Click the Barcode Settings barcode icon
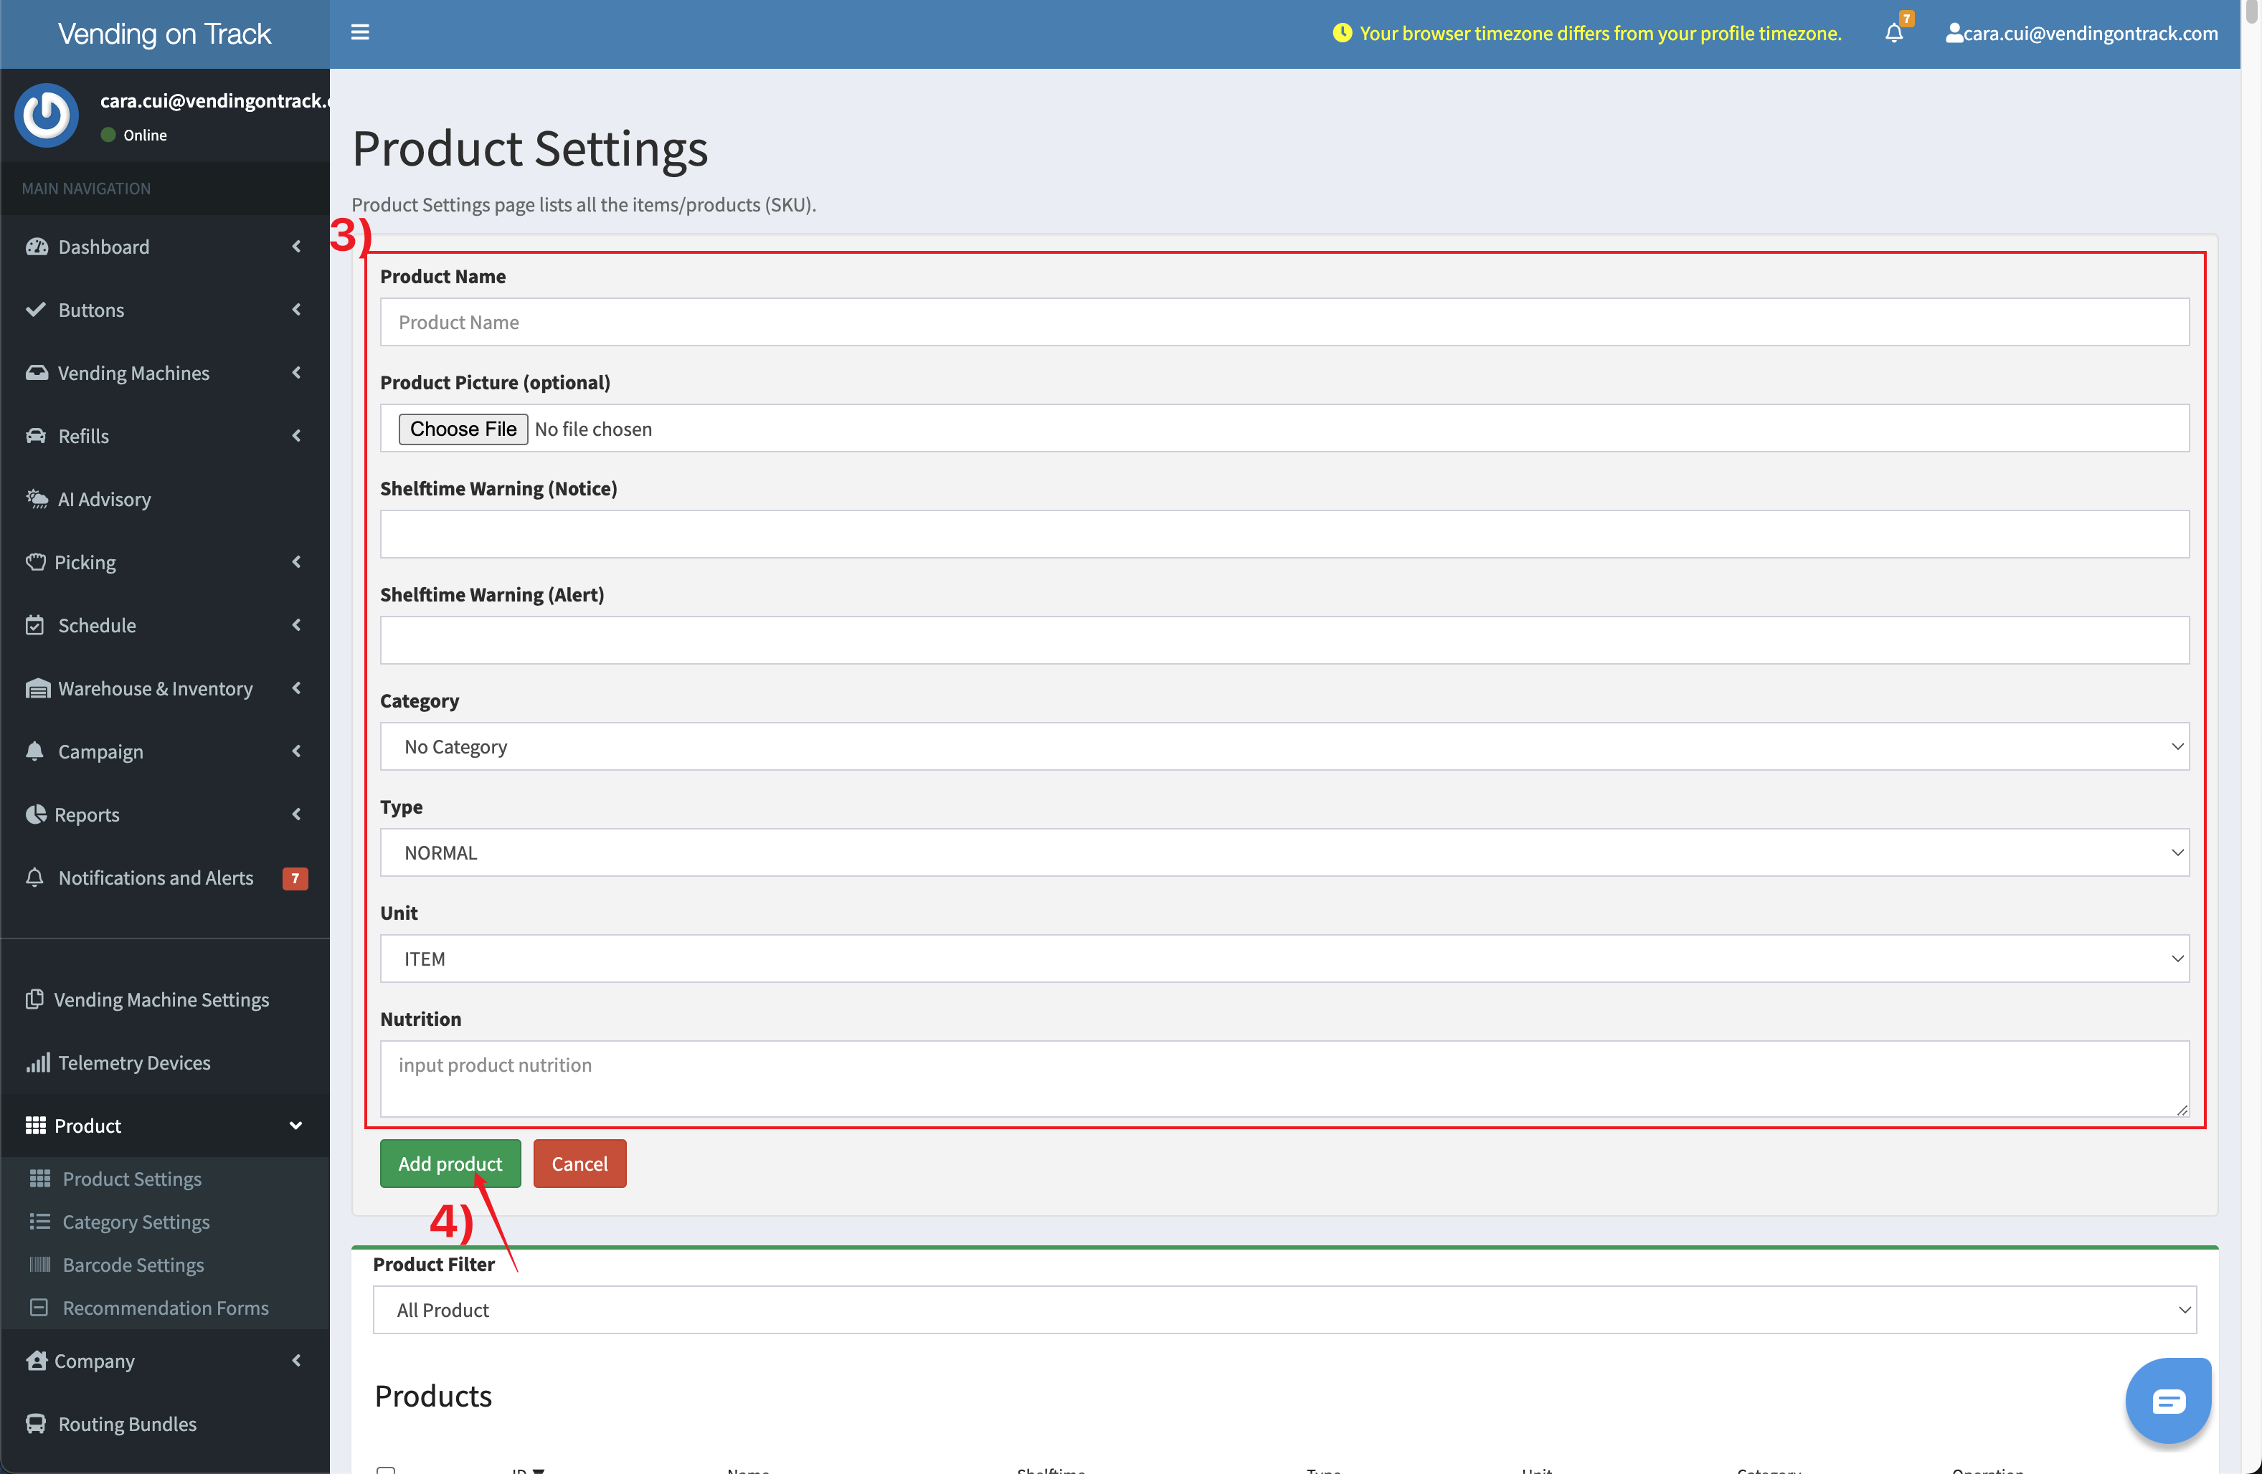Image resolution: width=2262 pixels, height=1474 pixels. tap(40, 1264)
